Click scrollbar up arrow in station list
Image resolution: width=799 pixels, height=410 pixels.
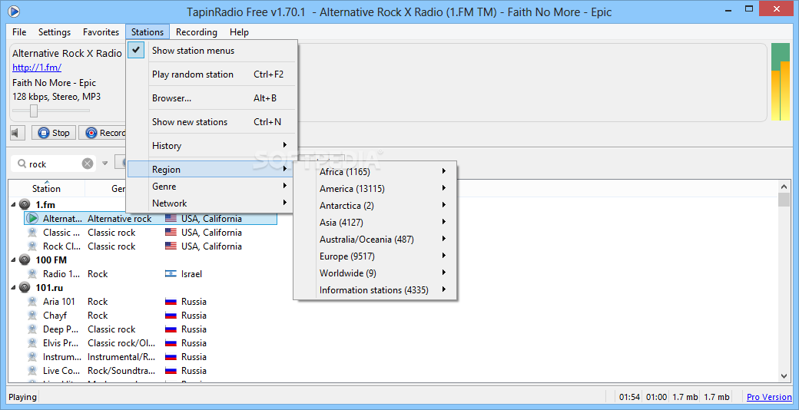tap(784, 187)
